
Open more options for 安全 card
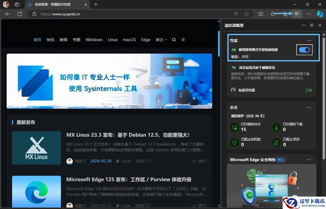(x=309, y=108)
